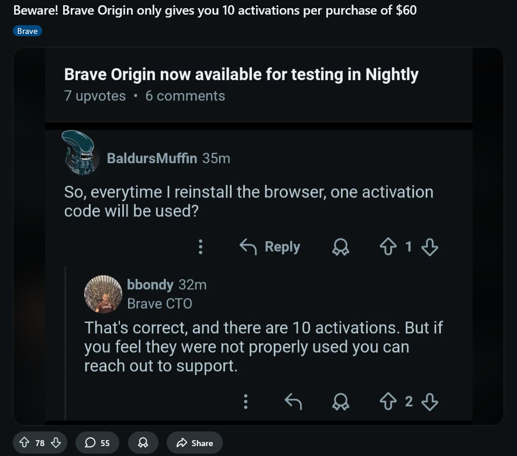Viewport: 517px width, 456px height.
Task: Open bbondy's profile avatar
Action: click(x=103, y=293)
